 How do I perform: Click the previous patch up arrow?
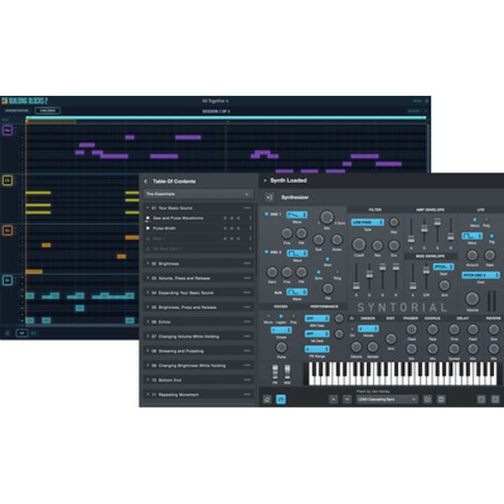pos(333,399)
